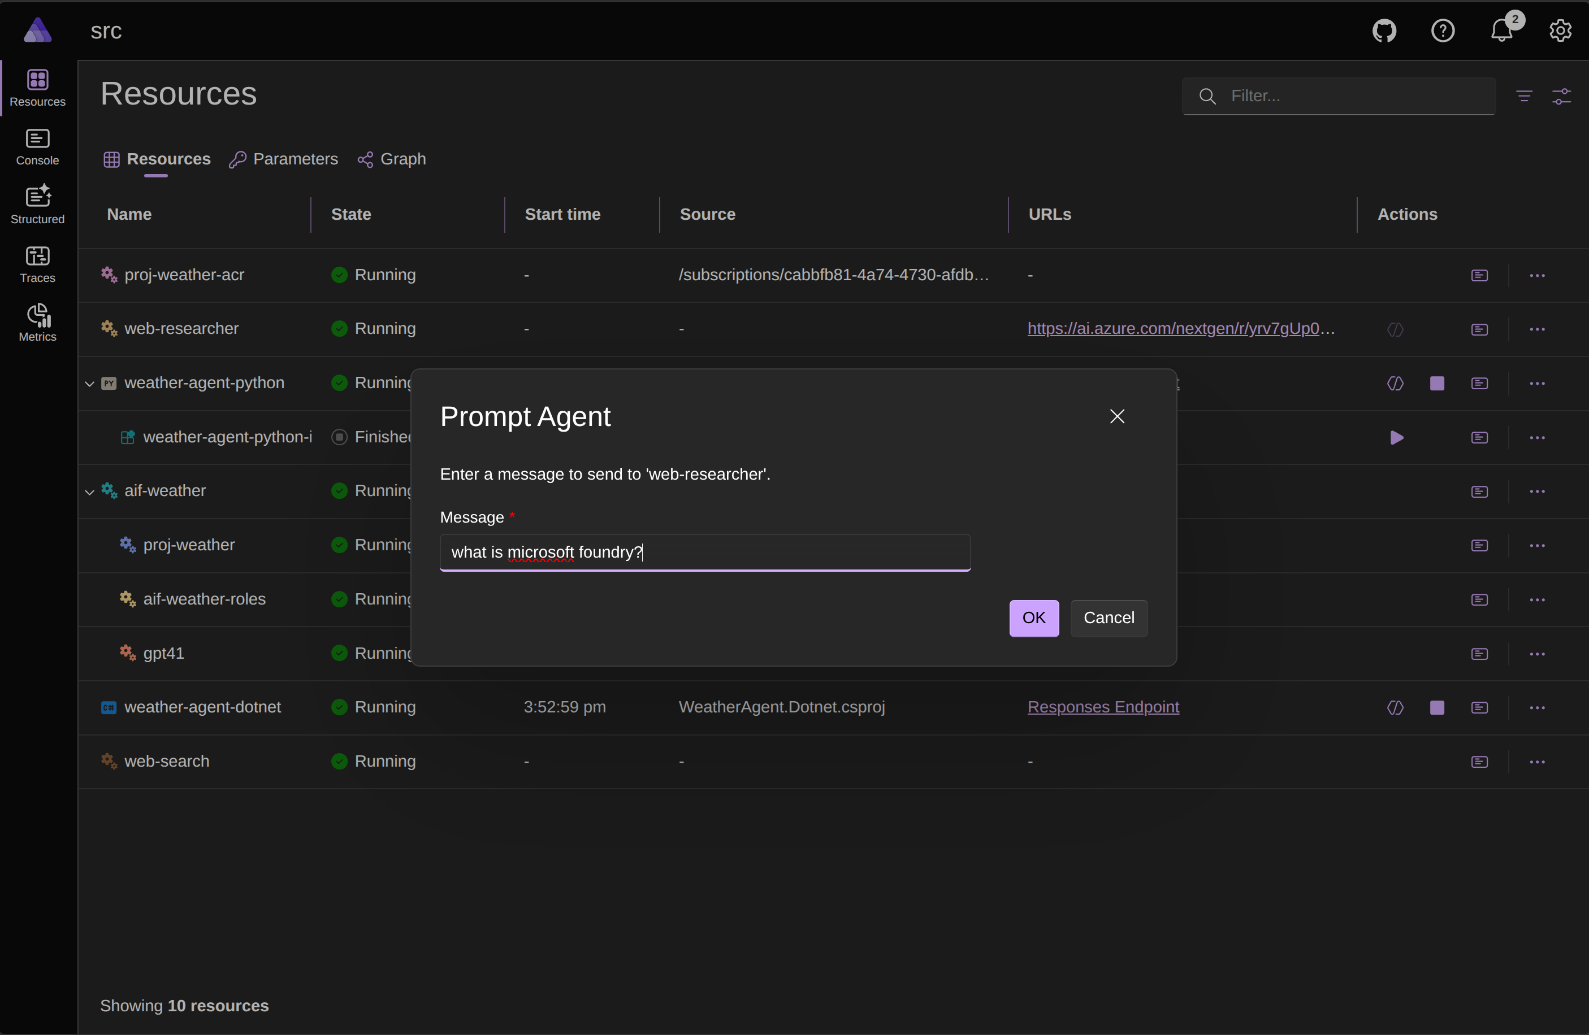Select the gpt41 resource name
The width and height of the screenshot is (1589, 1035).
pos(163,653)
